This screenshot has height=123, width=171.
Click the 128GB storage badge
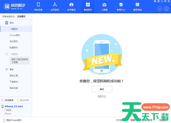click(8, 110)
